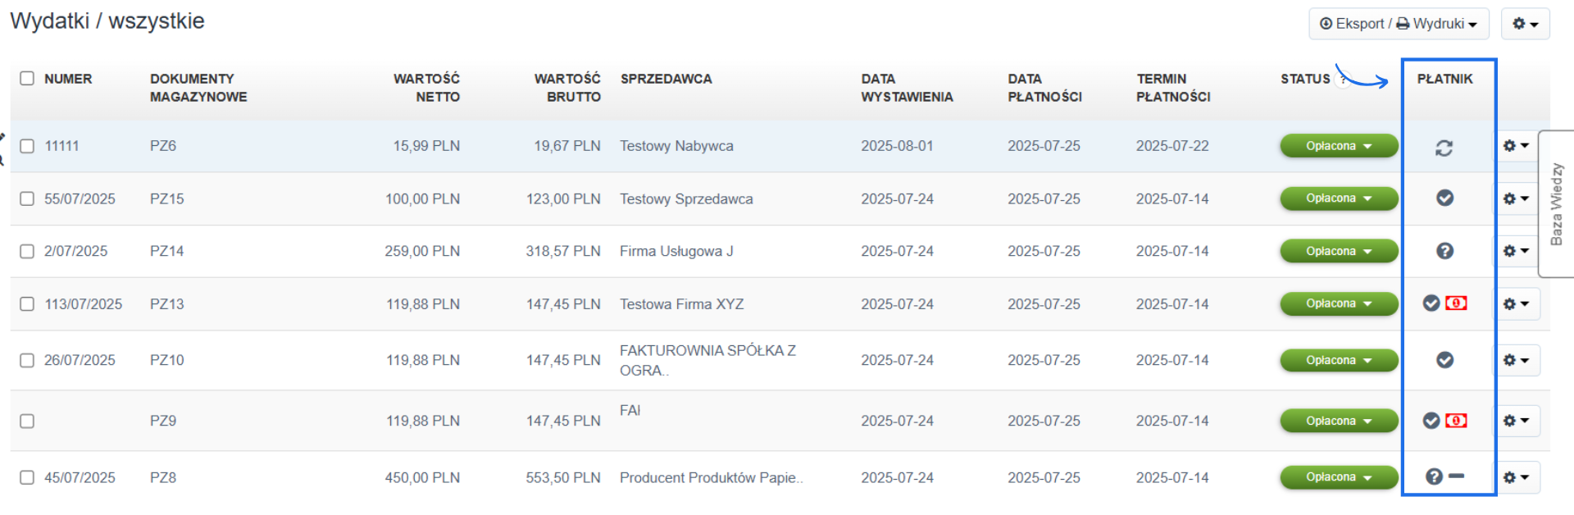Open invoice number 11111 link

click(x=61, y=146)
